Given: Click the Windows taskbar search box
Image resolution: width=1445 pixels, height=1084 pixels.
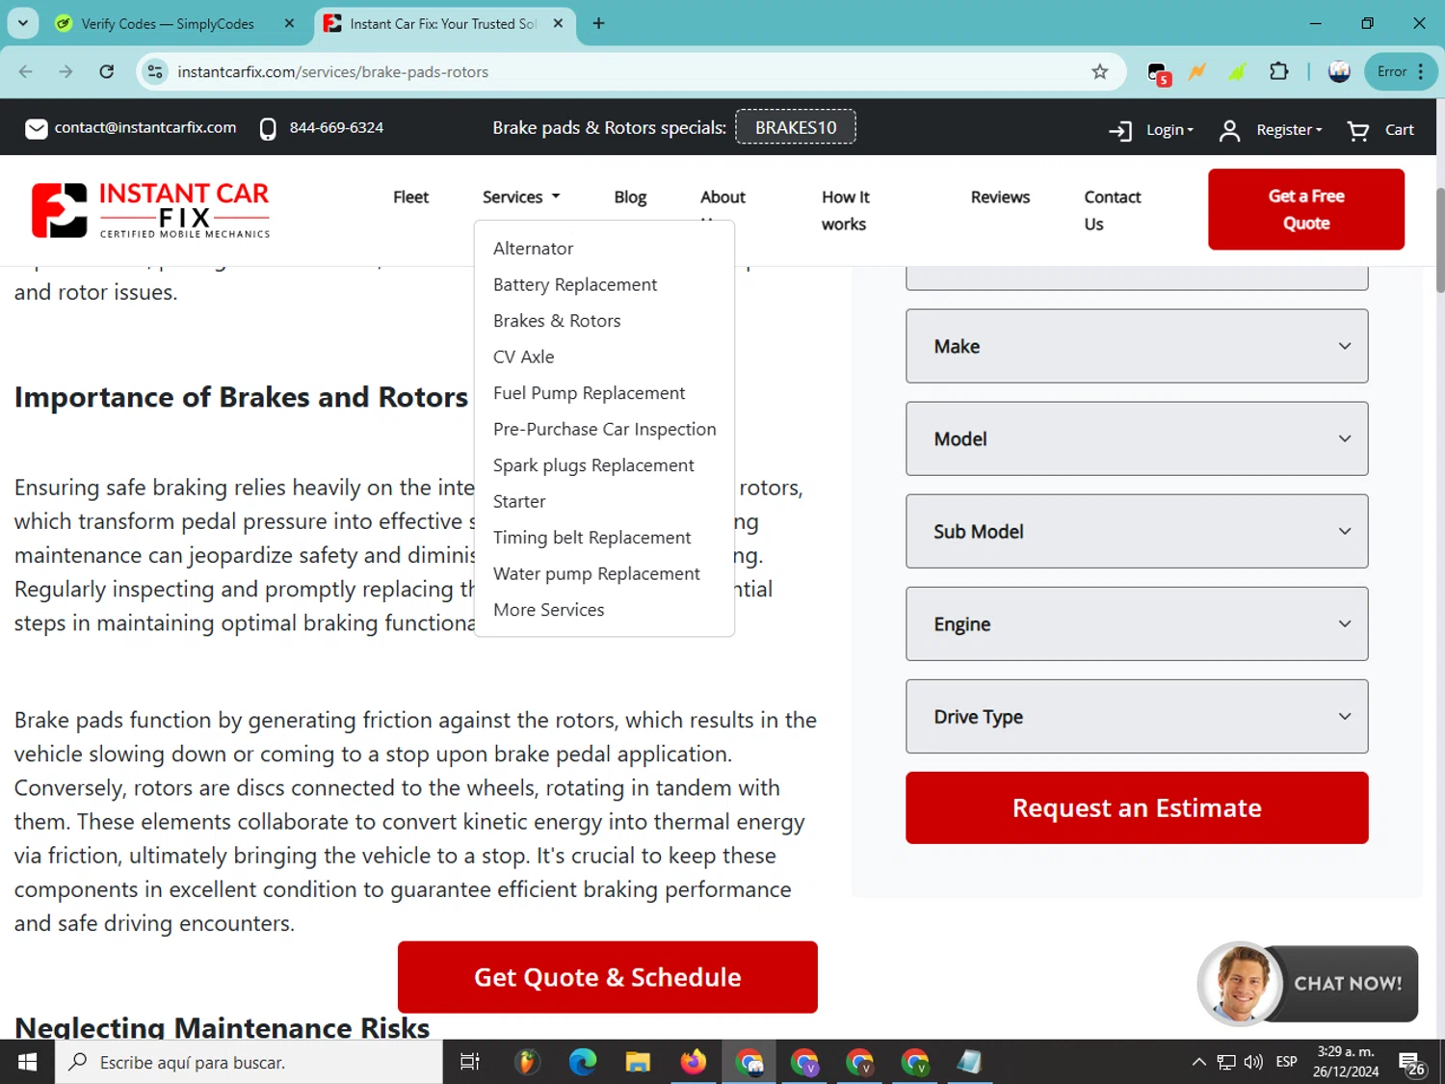Looking at the screenshot, I should (x=249, y=1062).
